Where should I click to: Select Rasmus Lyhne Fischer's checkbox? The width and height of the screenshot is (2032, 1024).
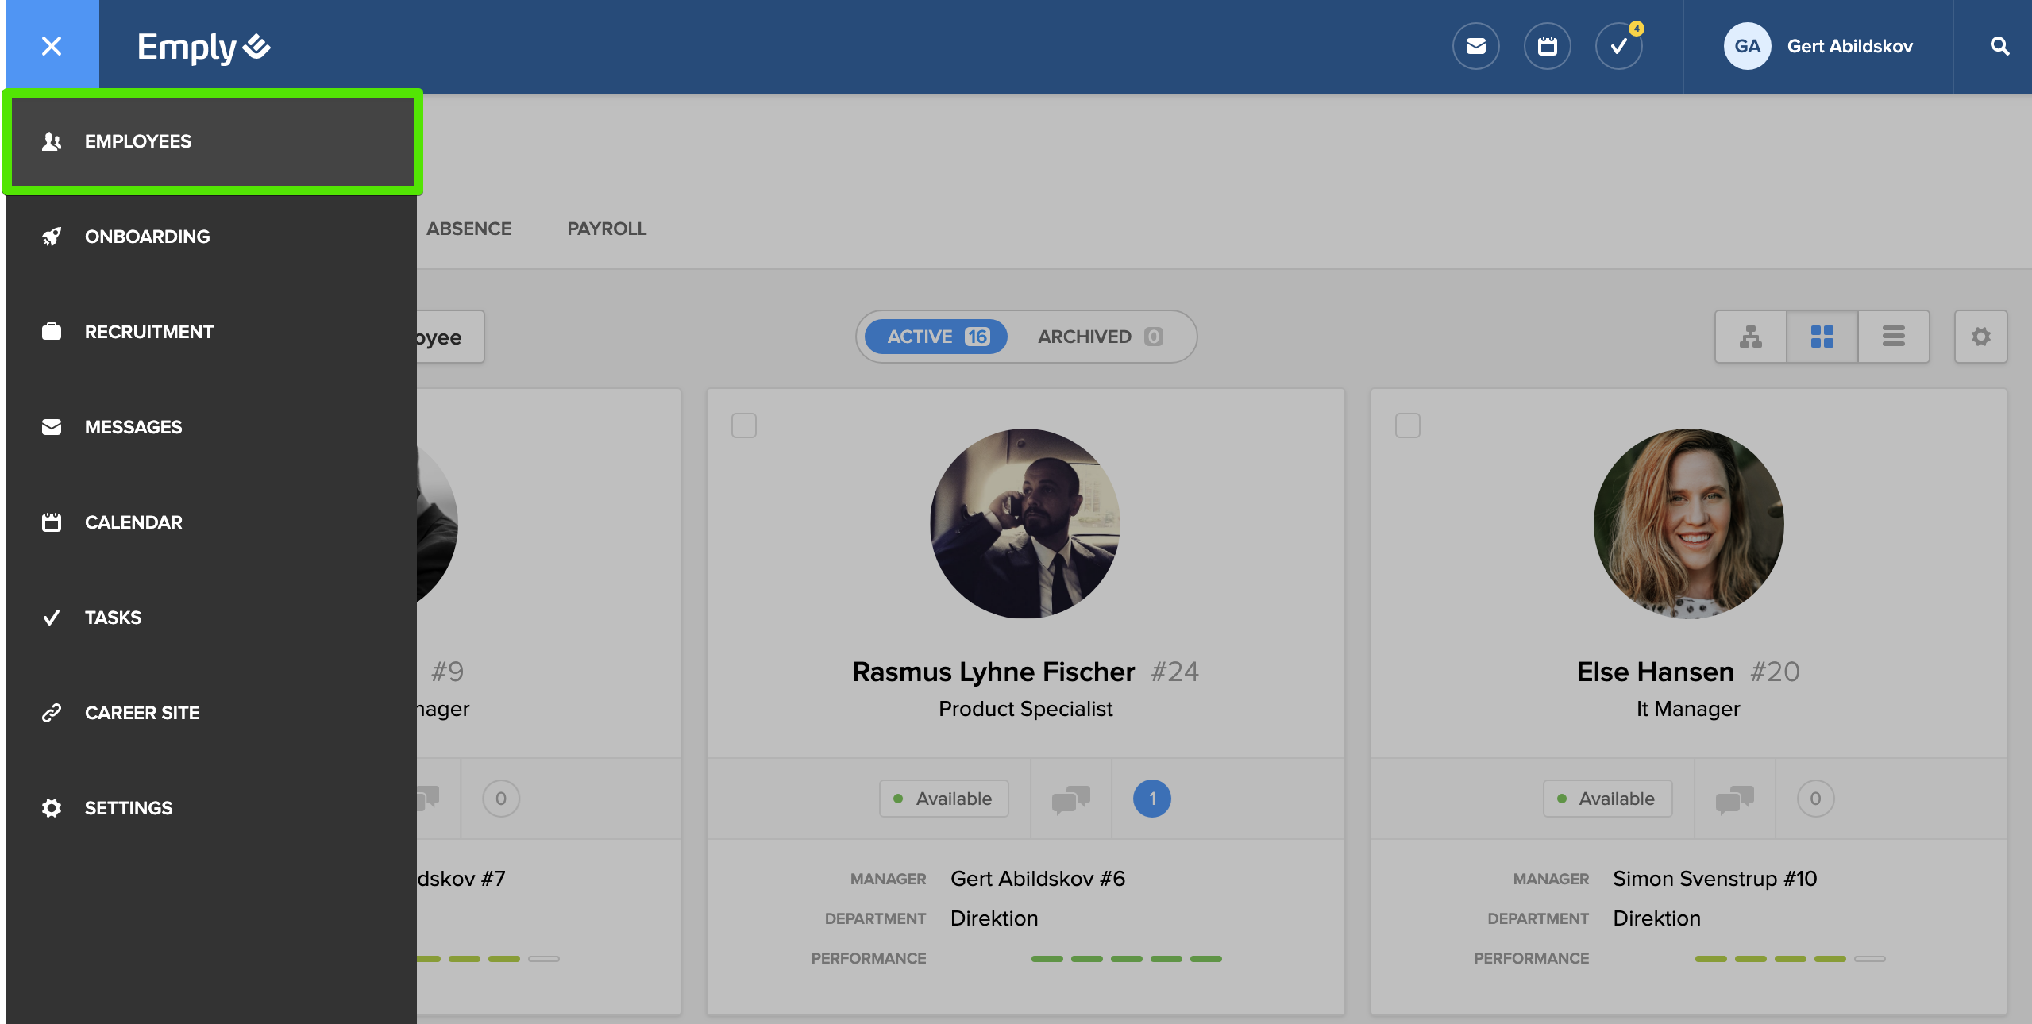point(744,425)
